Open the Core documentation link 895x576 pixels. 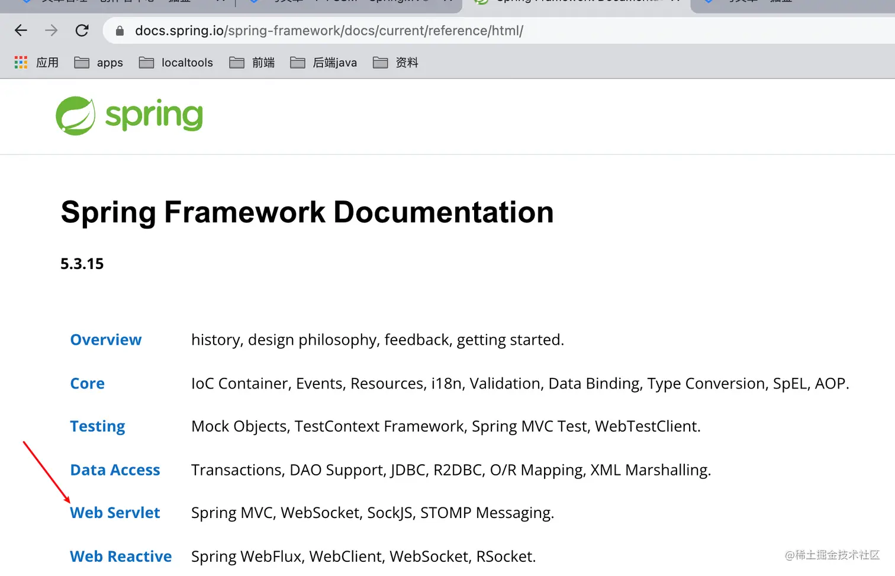pyautogui.click(x=88, y=383)
